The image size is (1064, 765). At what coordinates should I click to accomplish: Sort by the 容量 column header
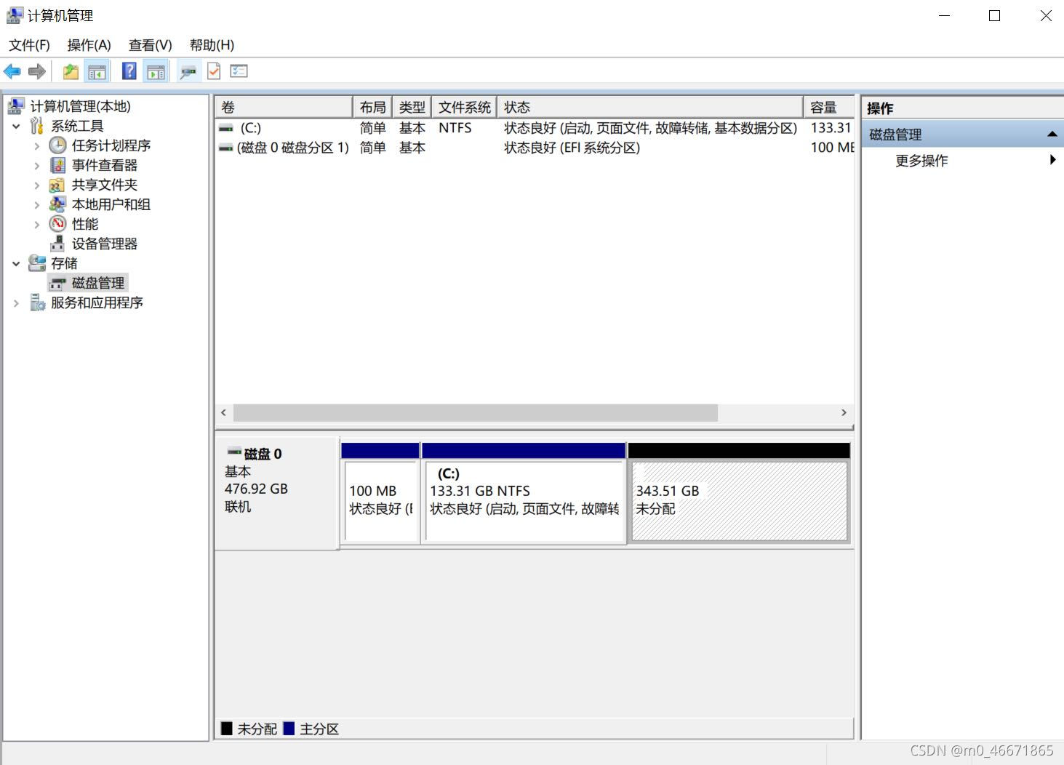click(x=828, y=108)
